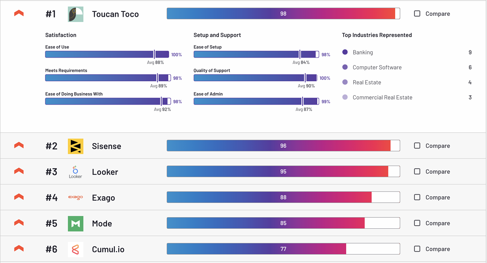Expand the Sisense row details chevron
This screenshot has width=487, height=263.
(x=19, y=146)
